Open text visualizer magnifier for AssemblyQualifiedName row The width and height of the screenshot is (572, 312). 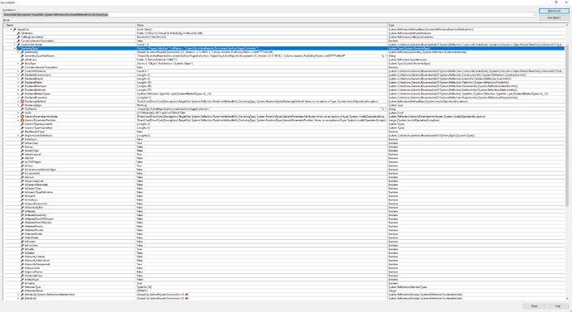pos(383,55)
